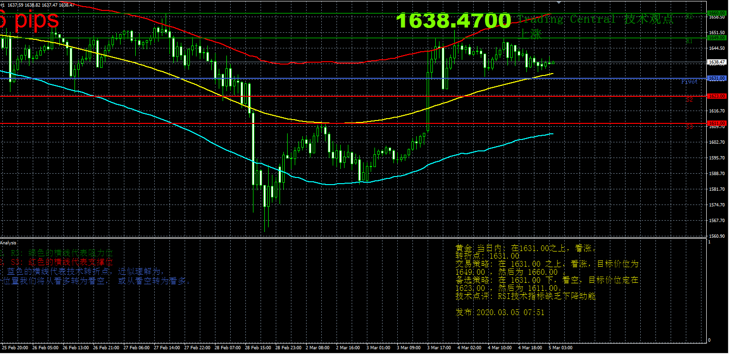Click the 1595.70 price scale value
Viewport: 729px width, 354px height.
tap(716, 158)
